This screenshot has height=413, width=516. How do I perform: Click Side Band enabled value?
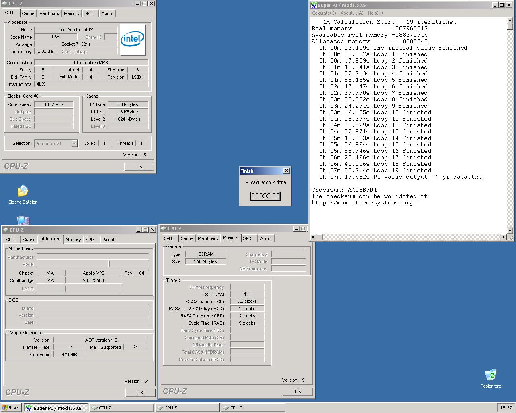[70, 354]
